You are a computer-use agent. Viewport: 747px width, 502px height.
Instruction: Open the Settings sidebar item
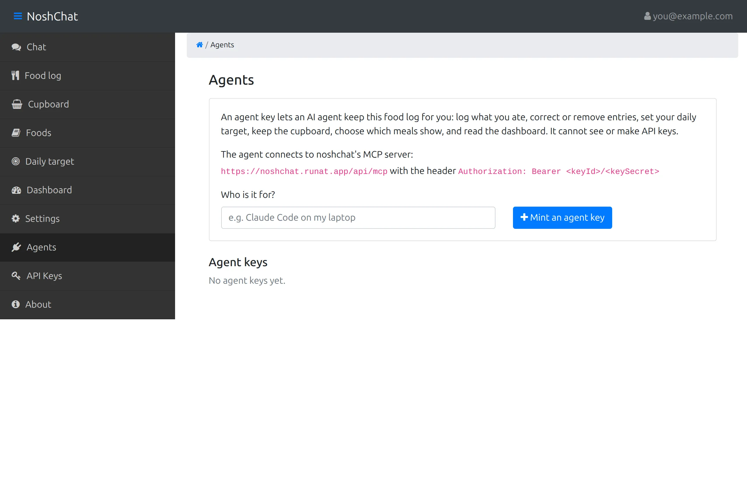(x=87, y=219)
